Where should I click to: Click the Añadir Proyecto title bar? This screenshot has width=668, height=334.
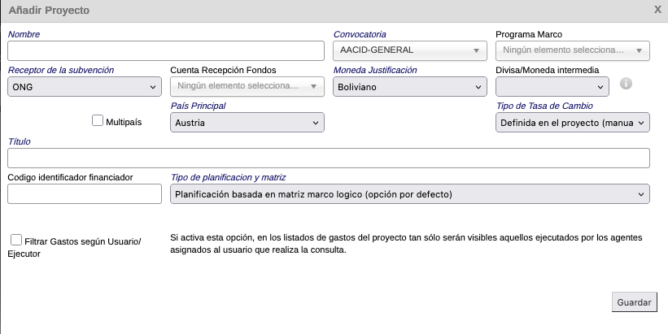(325, 11)
